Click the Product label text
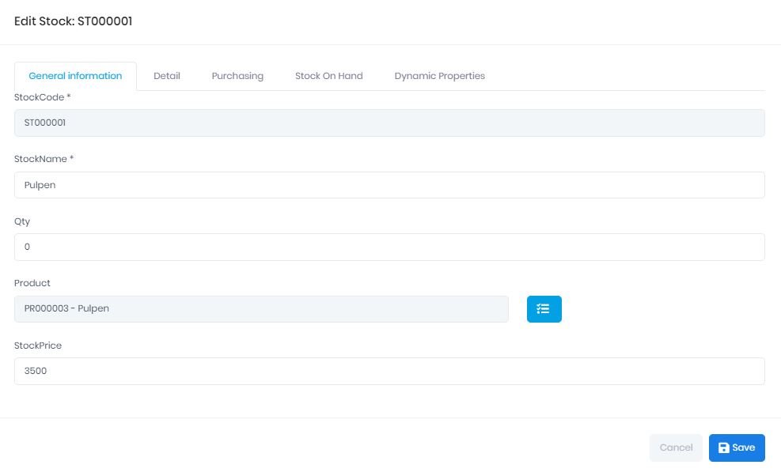 pyautogui.click(x=32, y=283)
